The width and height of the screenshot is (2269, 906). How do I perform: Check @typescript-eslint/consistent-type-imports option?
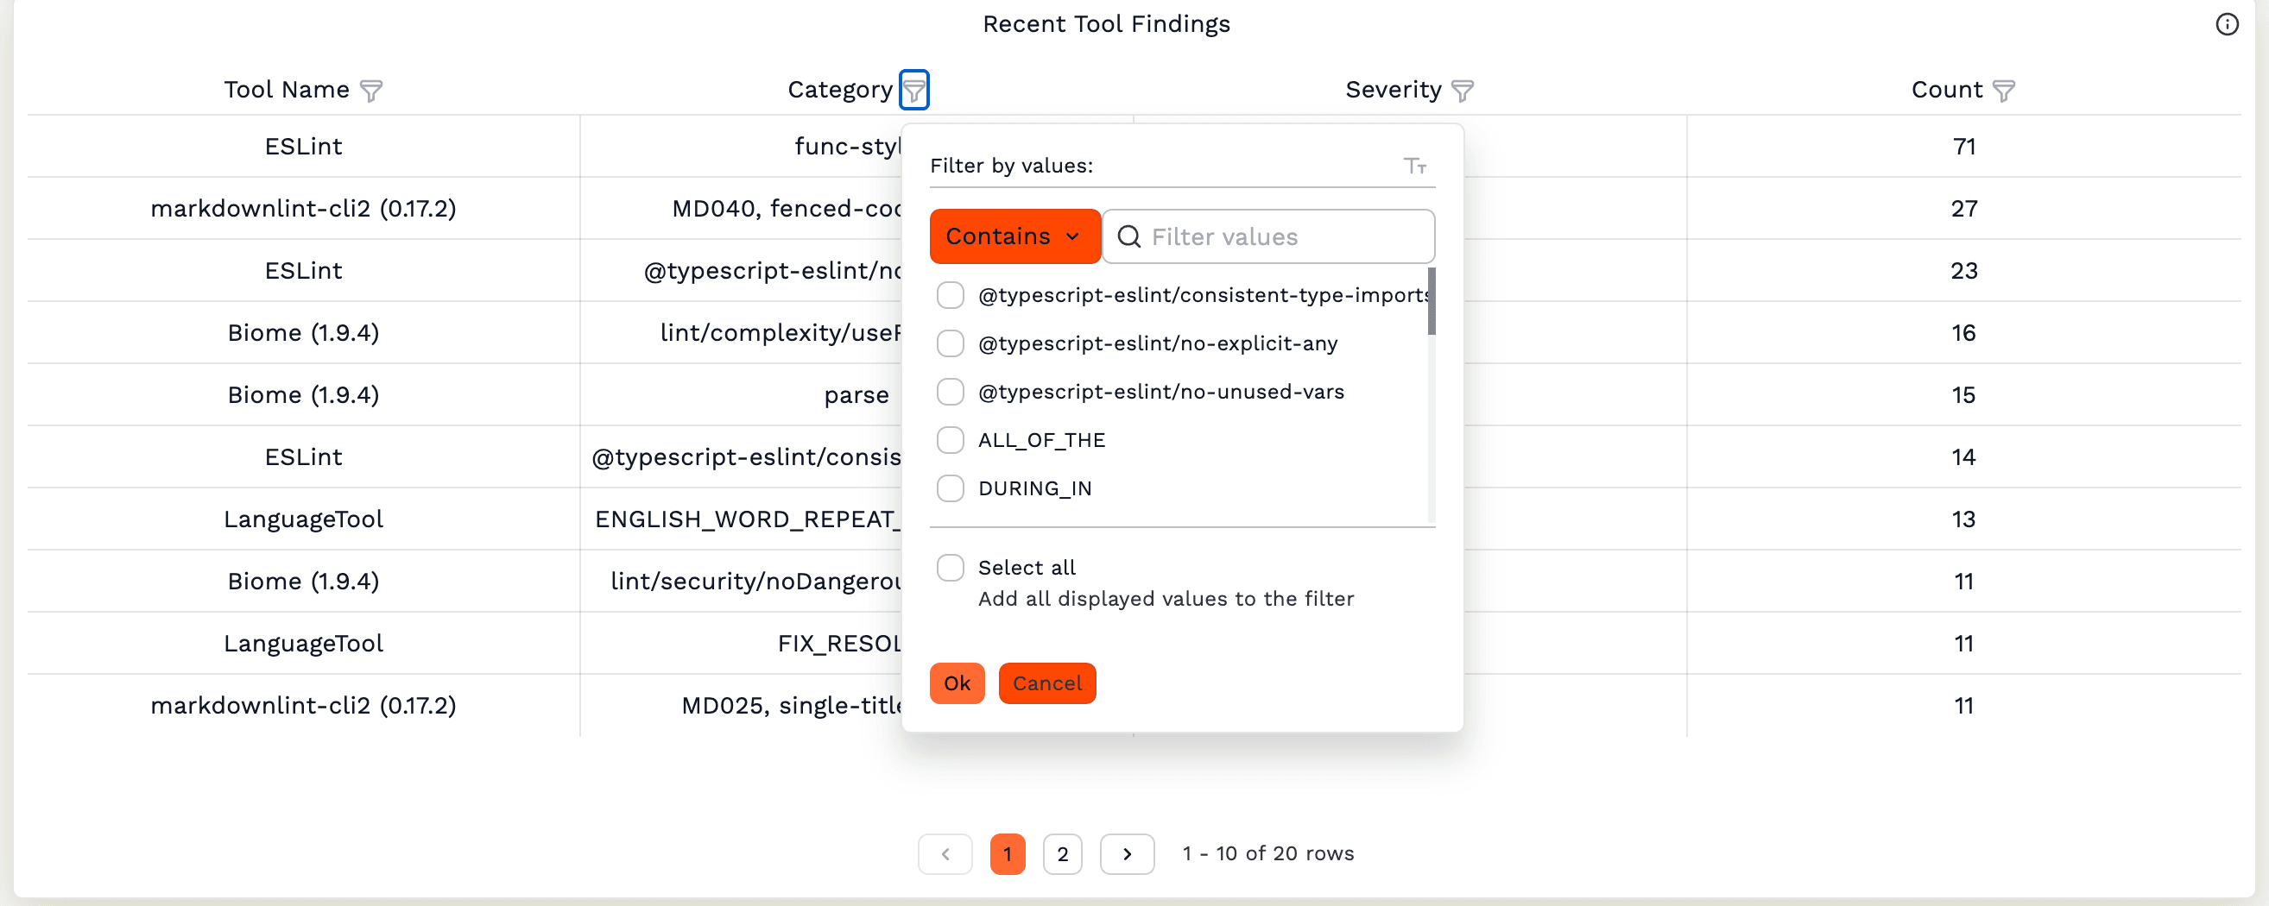951,295
